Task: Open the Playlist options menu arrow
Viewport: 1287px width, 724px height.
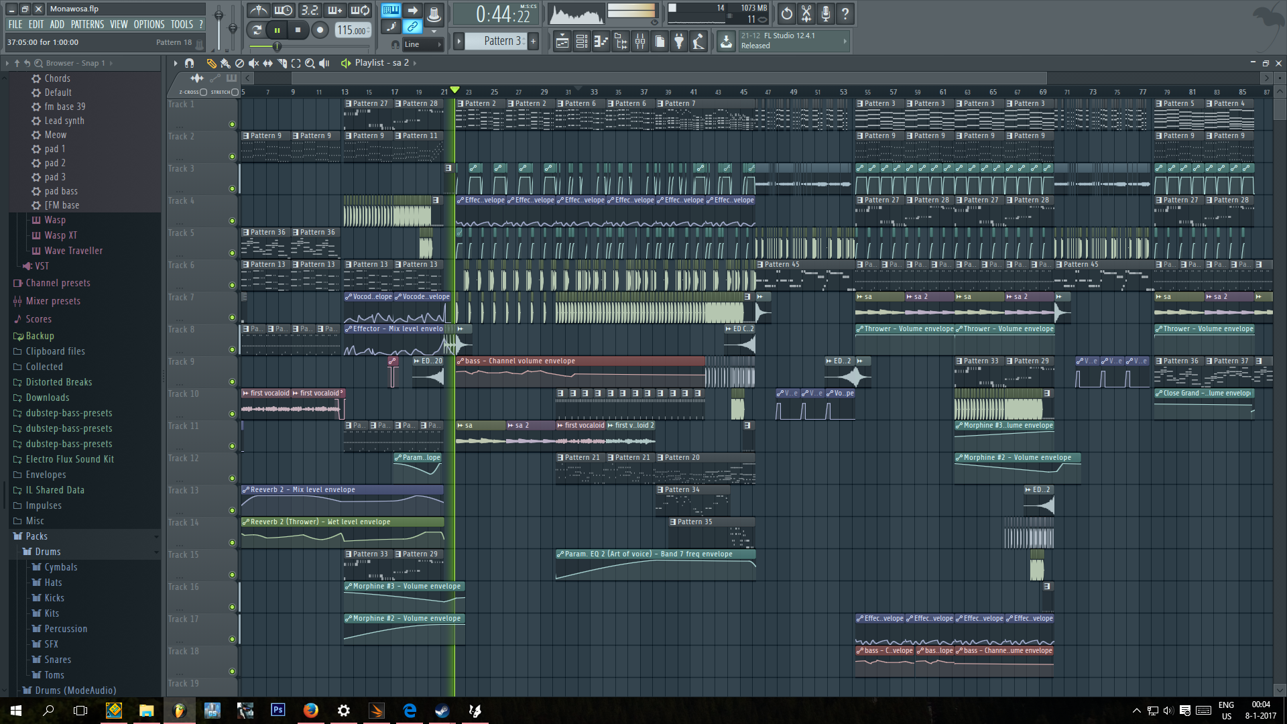Action: pyautogui.click(x=175, y=63)
